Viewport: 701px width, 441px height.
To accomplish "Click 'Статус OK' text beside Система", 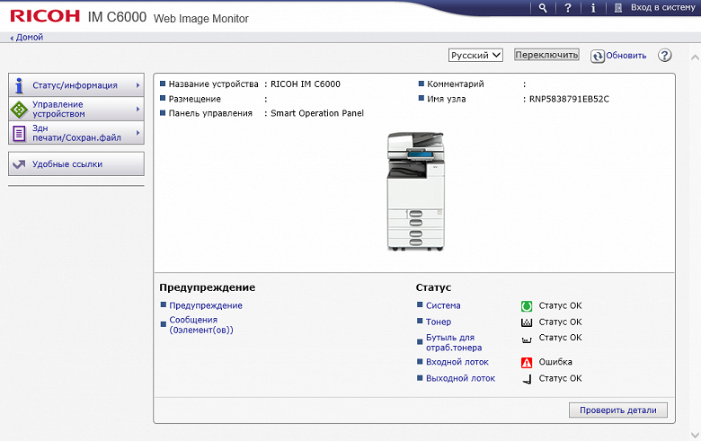I will (x=560, y=305).
